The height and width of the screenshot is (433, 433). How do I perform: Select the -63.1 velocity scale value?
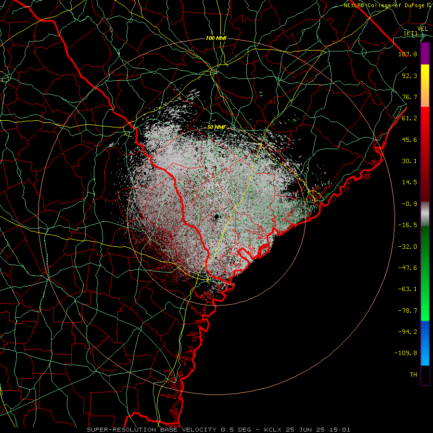click(408, 289)
